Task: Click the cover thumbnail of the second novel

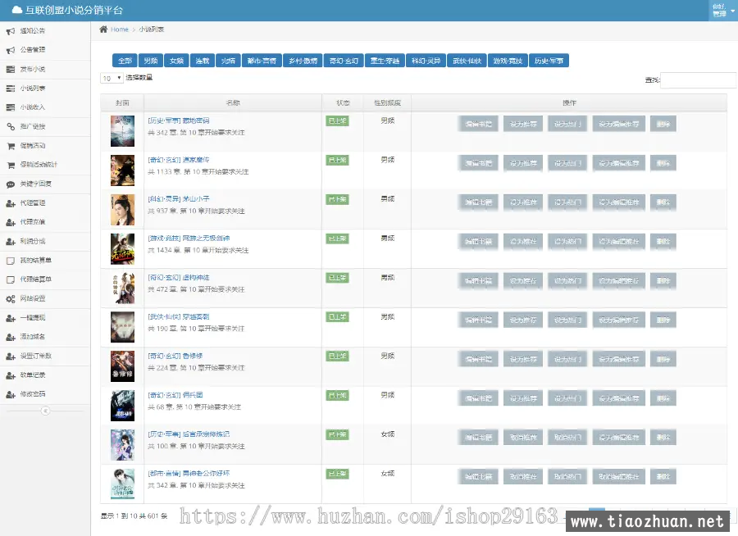Action: click(122, 170)
